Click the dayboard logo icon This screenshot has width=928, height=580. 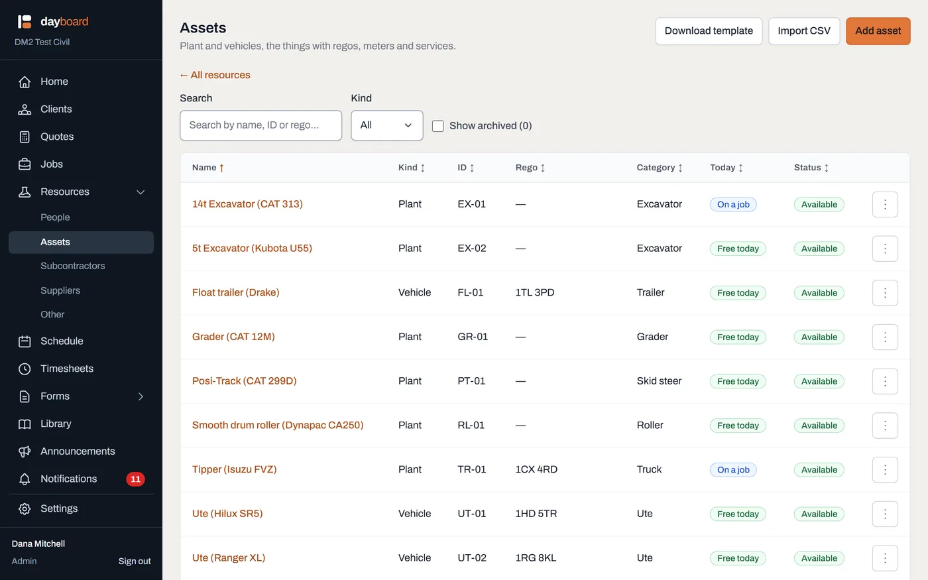pyautogui.click(x=25, y=22)
